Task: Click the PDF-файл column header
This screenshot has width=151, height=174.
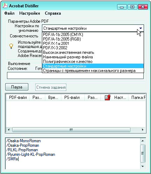Action: 18,97
